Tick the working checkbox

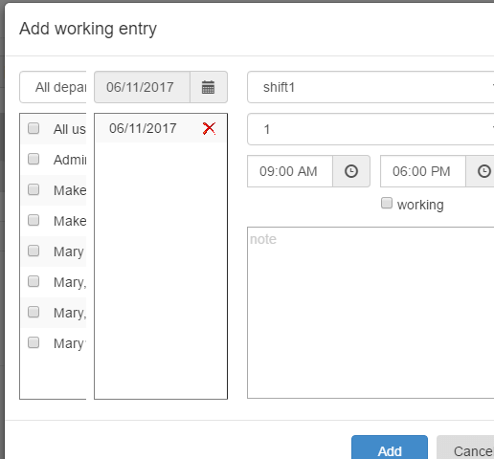coord(387,203)
